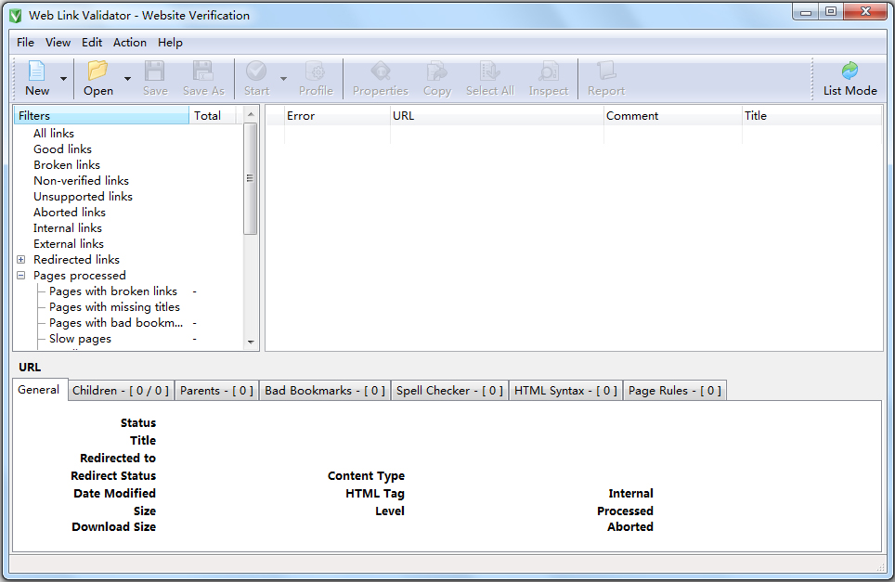
Task: Click the Inspect toolbar icon
Action: point(549,71)
